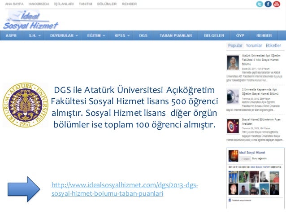The image size is (286, 215).
Task: Expand the DUYURULAR dropdown menu
Action: (64, 35)
